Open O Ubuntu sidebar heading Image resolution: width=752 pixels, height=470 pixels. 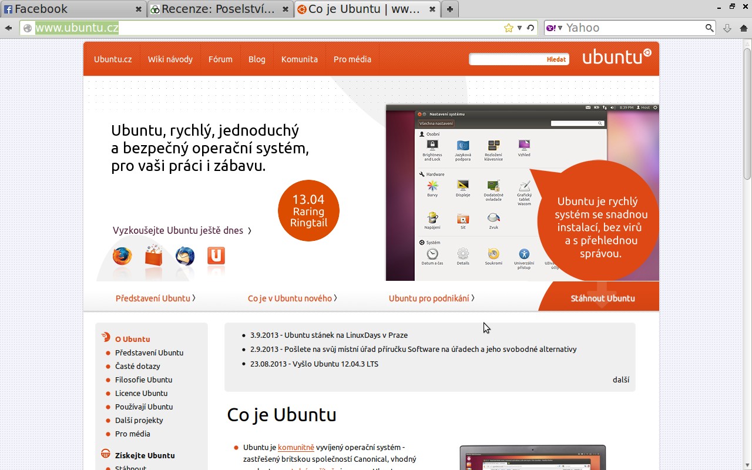click(132, 339)
